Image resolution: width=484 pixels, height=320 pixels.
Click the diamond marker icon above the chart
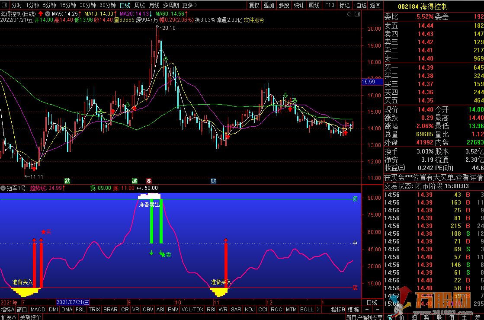(x=349, y=14)
